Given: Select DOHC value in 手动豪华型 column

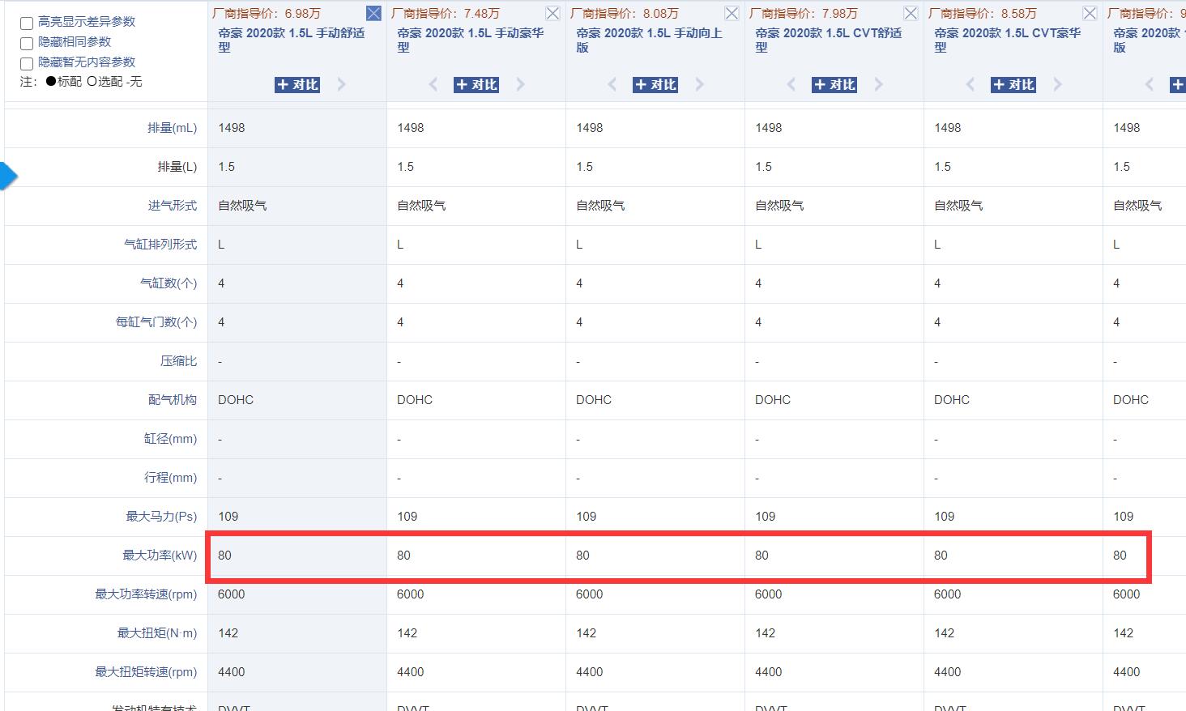Looking at the screenshot, I should [415, 400].
